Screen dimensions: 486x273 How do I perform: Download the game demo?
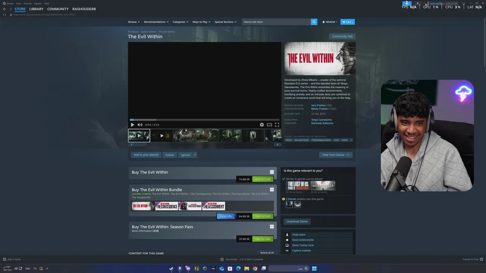[x=297, y=221]
